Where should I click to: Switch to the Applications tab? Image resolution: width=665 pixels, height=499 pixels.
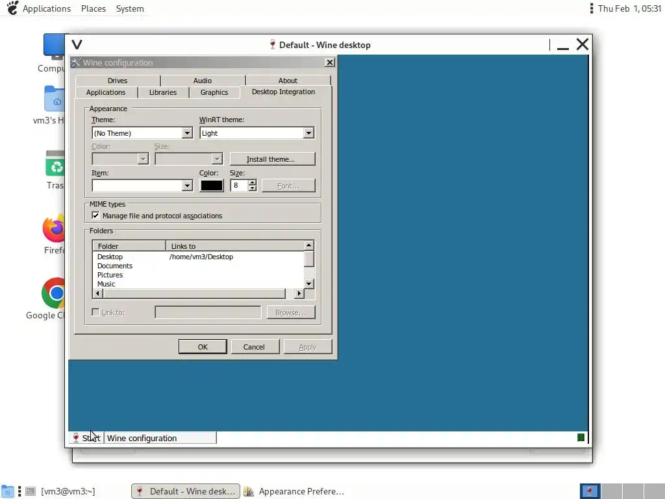pos(106,92)
